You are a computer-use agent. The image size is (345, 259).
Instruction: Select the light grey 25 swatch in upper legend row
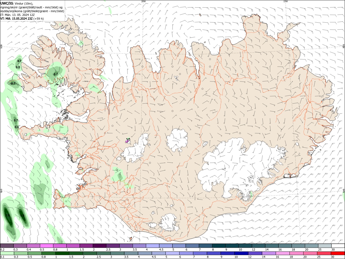[325, 246]
